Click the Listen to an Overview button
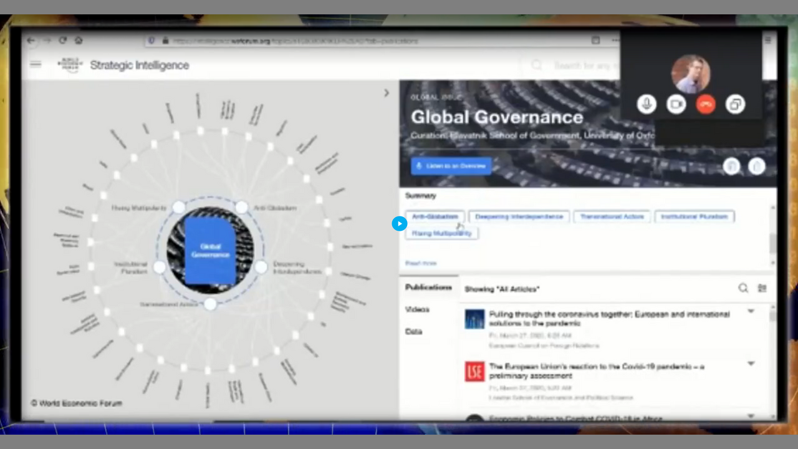The image size is (798, 449). coord(451,166)
